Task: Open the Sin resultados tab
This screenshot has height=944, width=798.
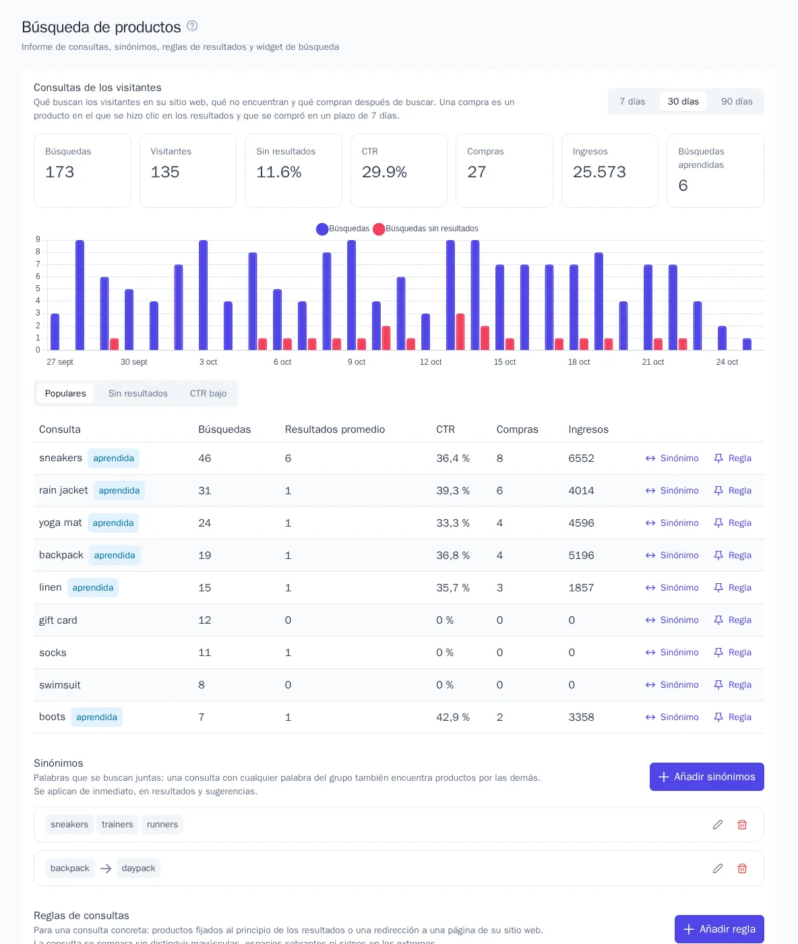Action: pyautogui.click(x=138, y=394)
